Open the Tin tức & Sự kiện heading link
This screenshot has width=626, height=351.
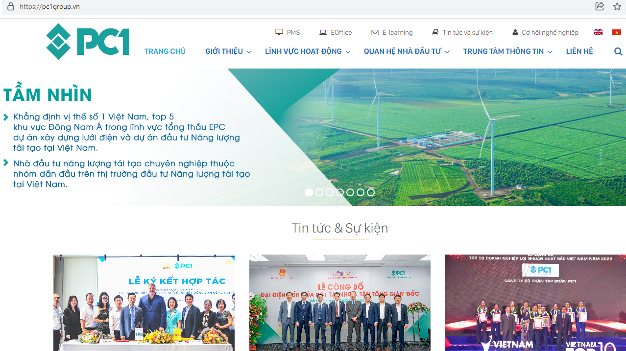pos(339,228)
